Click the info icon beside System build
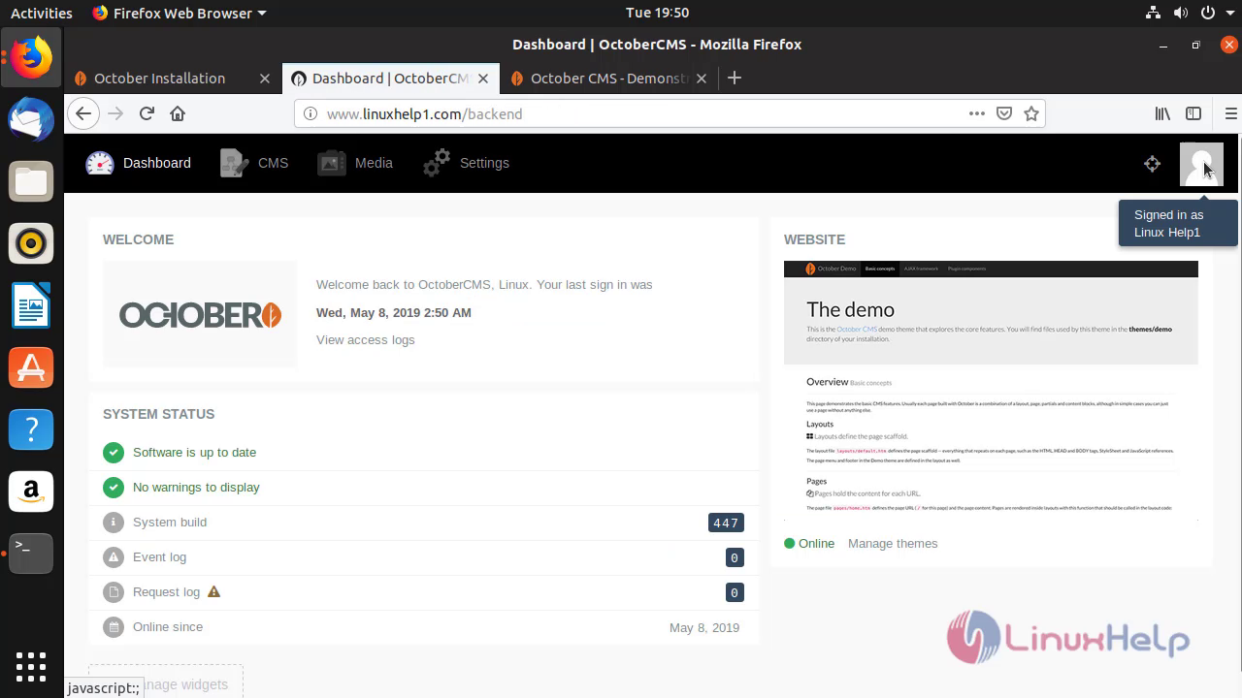Screen dimensions: 1242x698 pos(114,522)
